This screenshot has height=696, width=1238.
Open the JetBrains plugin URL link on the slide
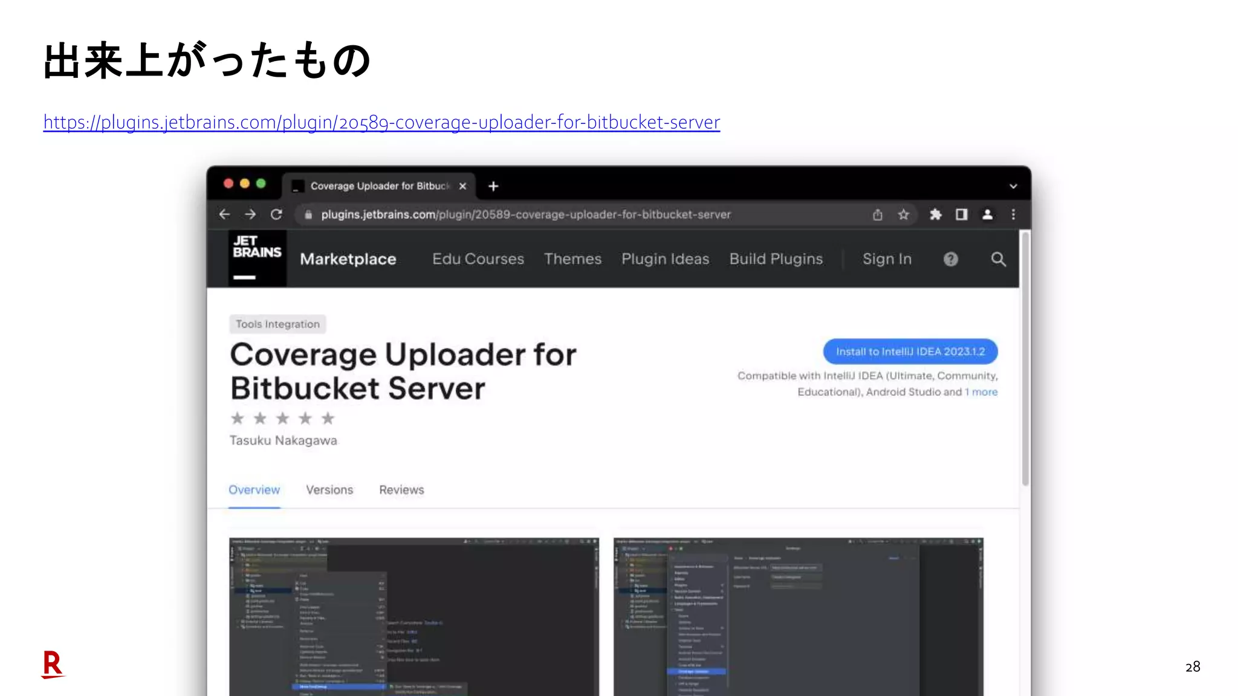(x=381, y=122)
